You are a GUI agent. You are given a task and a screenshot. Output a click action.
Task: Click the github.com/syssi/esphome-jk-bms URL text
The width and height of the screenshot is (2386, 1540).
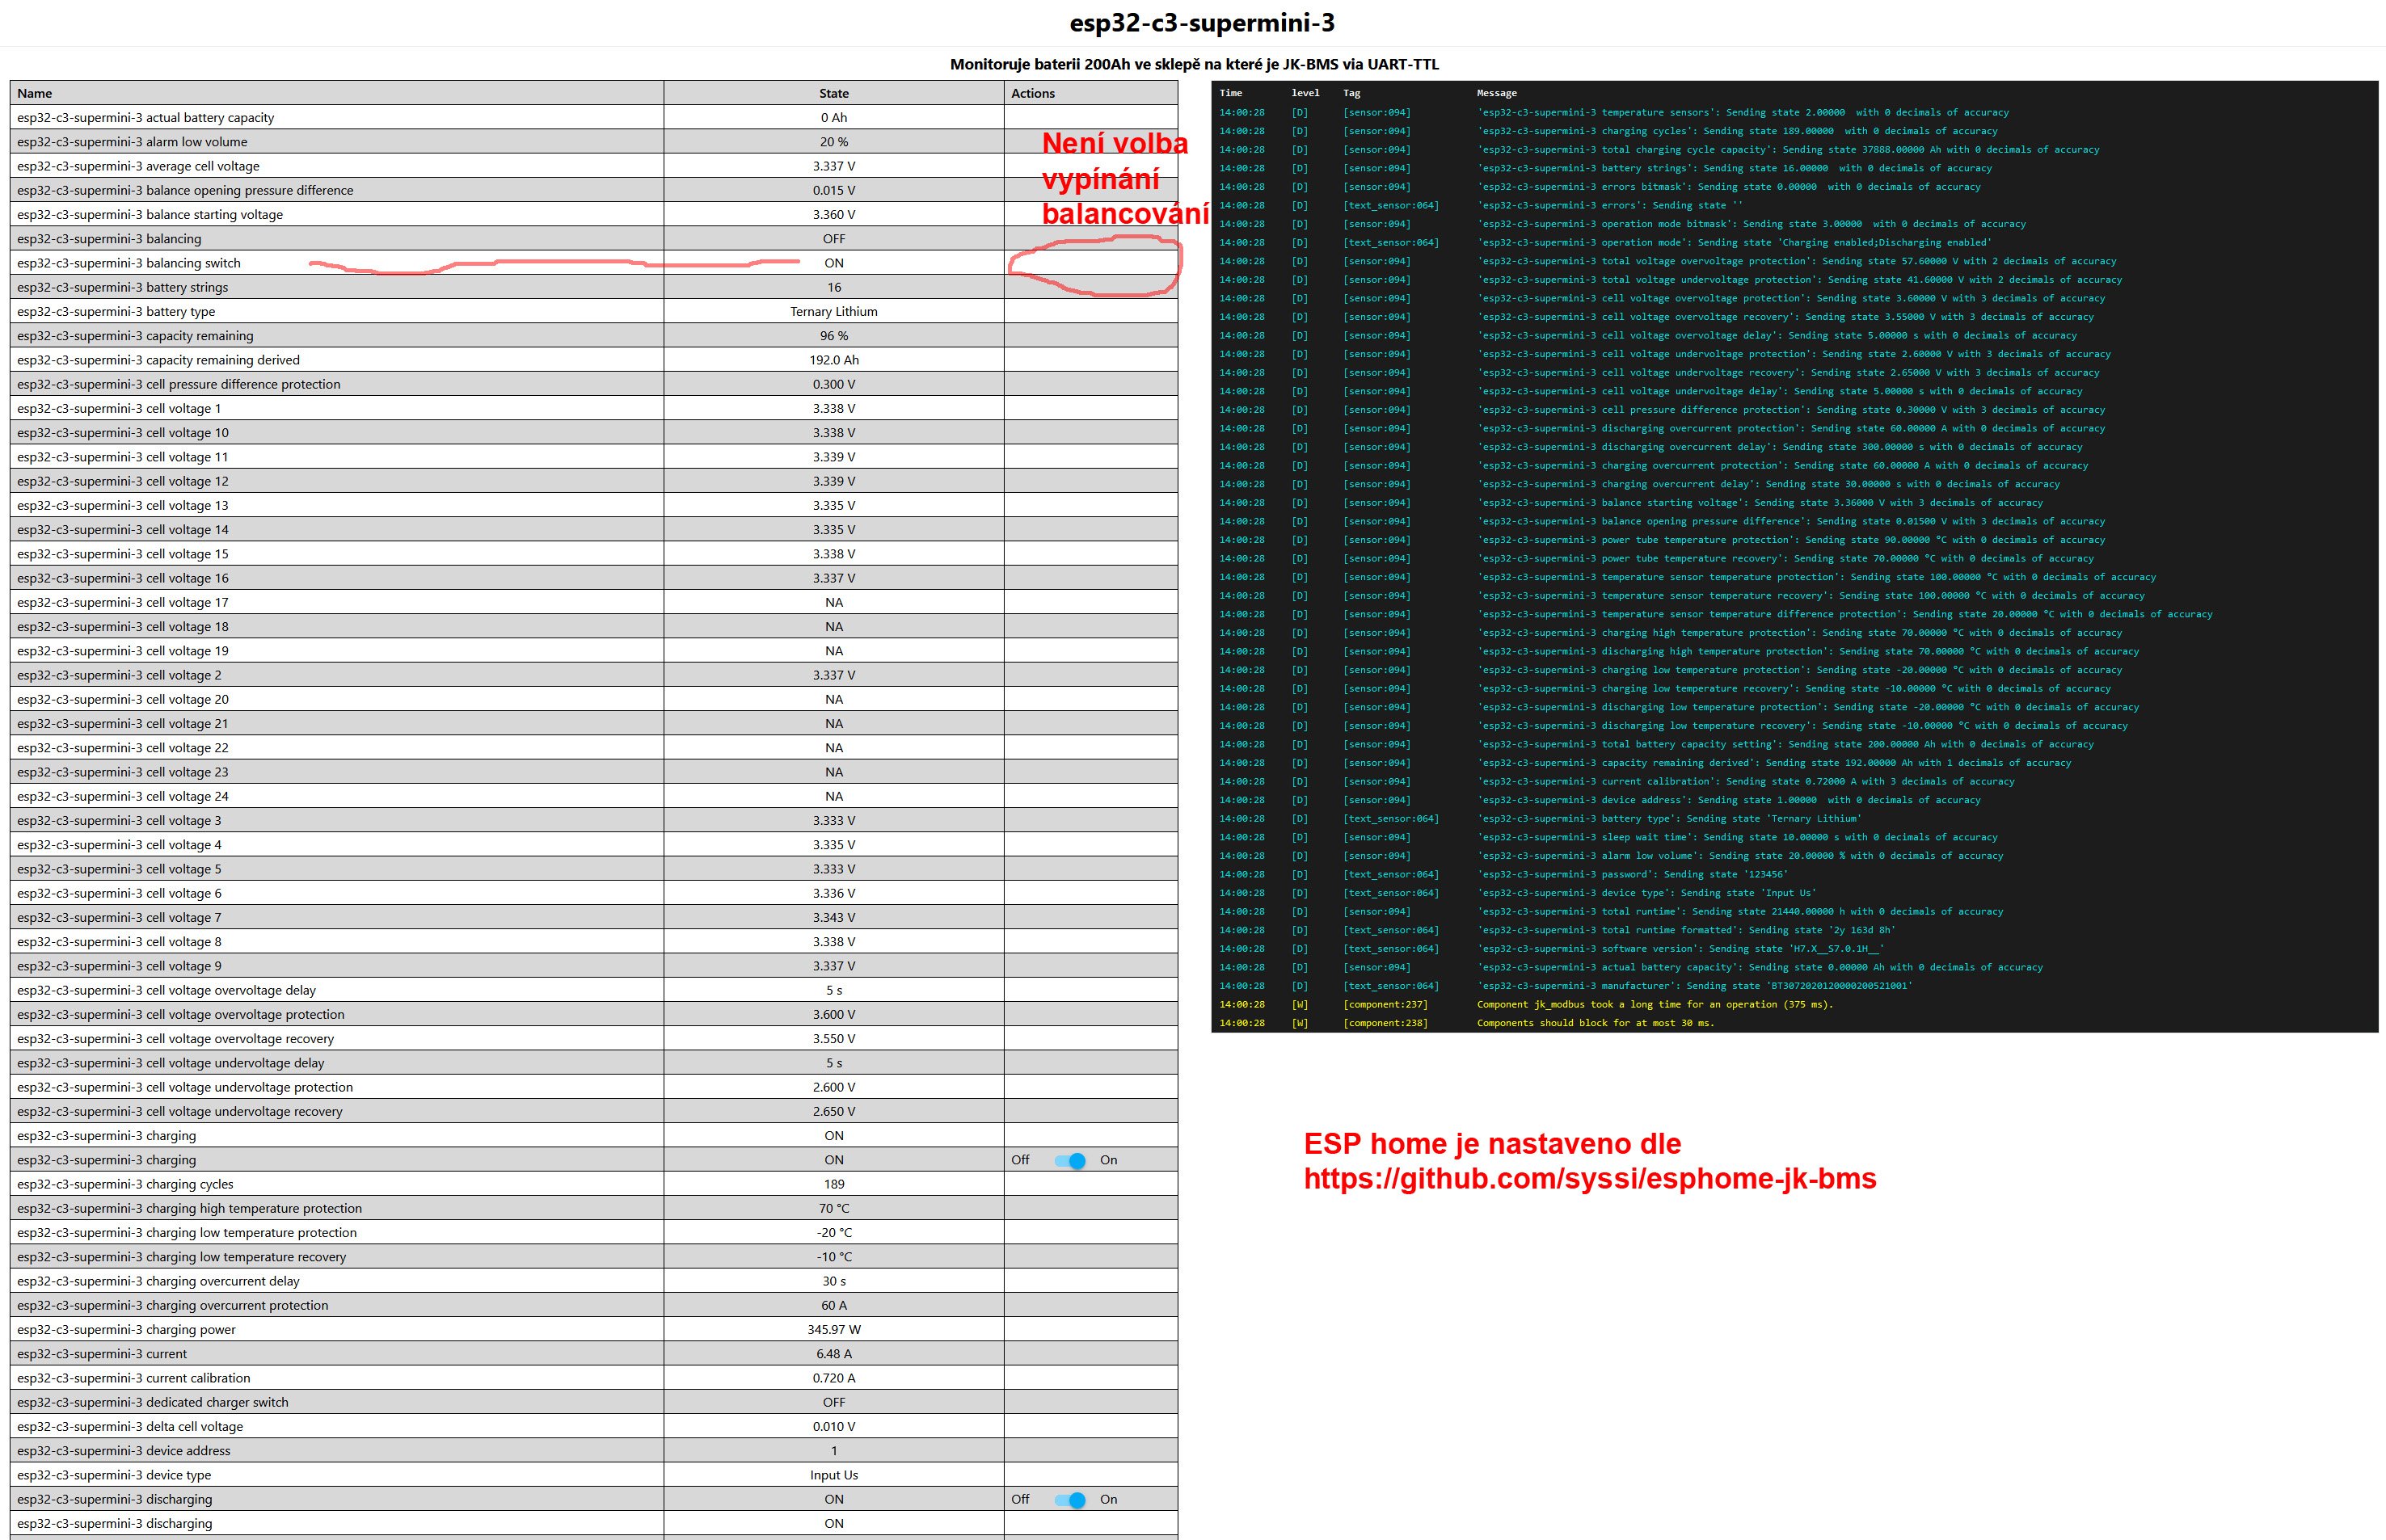1590,1179
